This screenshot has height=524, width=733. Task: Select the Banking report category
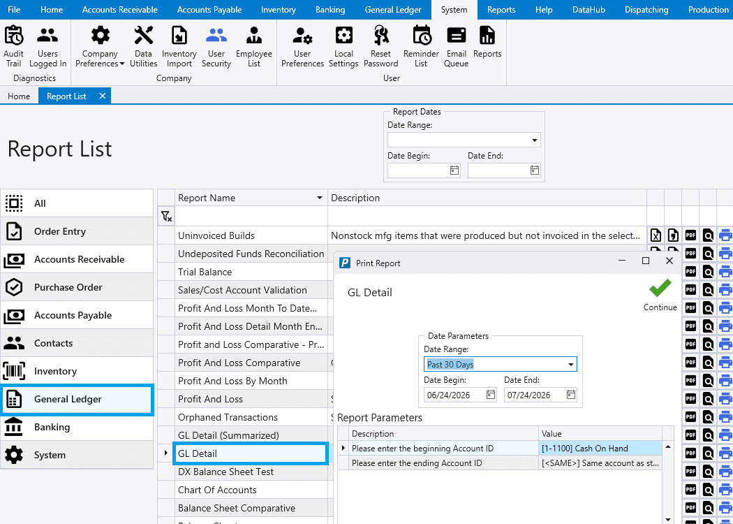pyautogui.click(x=77, y=427)
